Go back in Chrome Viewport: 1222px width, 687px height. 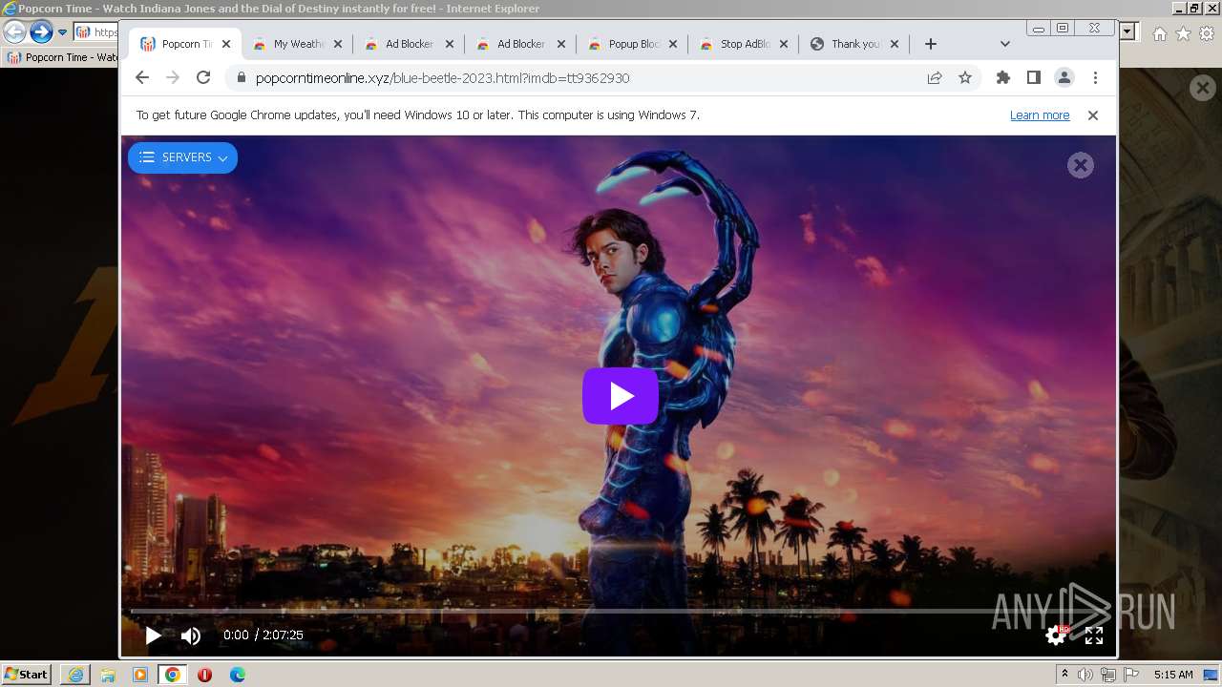tap(142, 78)
